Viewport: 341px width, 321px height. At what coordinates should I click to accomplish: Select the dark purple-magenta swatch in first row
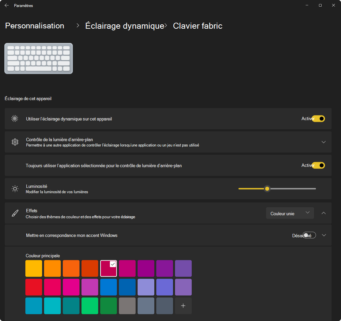pyautogui.click(x=146, y=268)
